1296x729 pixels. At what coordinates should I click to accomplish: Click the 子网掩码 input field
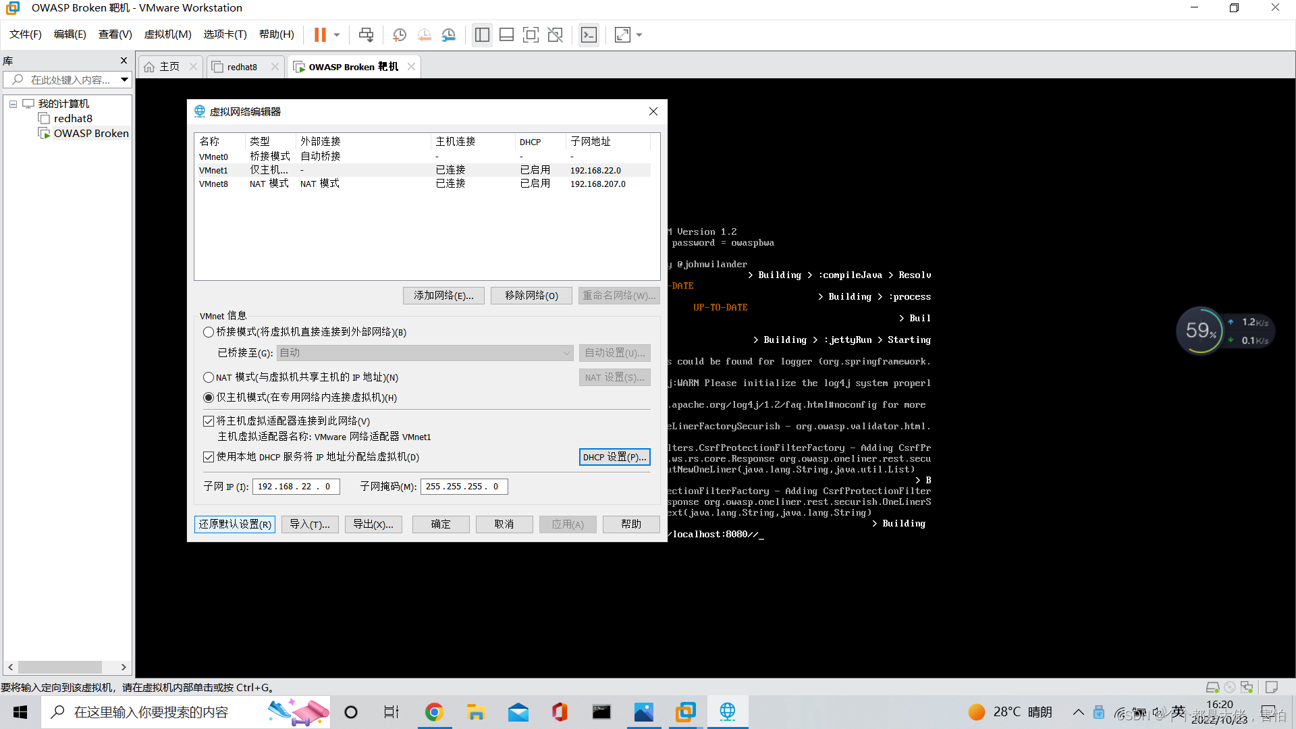click(464, 487)
